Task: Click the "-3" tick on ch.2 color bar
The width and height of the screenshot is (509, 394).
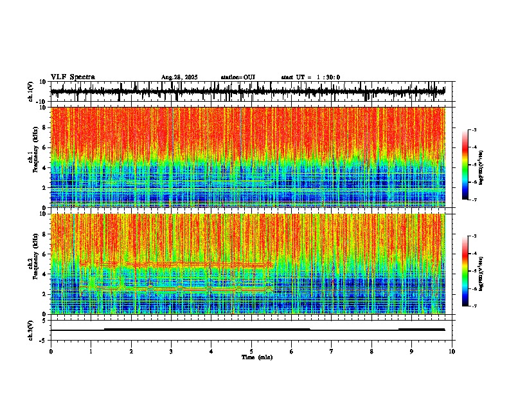Action: tap(474, 236)
